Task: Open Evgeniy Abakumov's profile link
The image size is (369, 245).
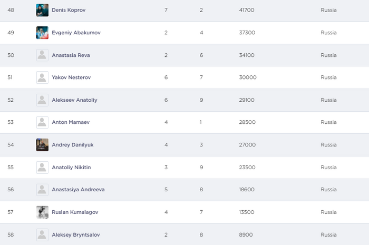Action: point(76,33)
